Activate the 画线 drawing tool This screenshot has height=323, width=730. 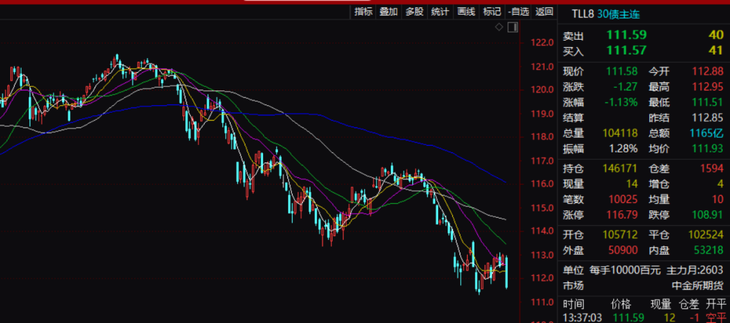click(466, 11)
